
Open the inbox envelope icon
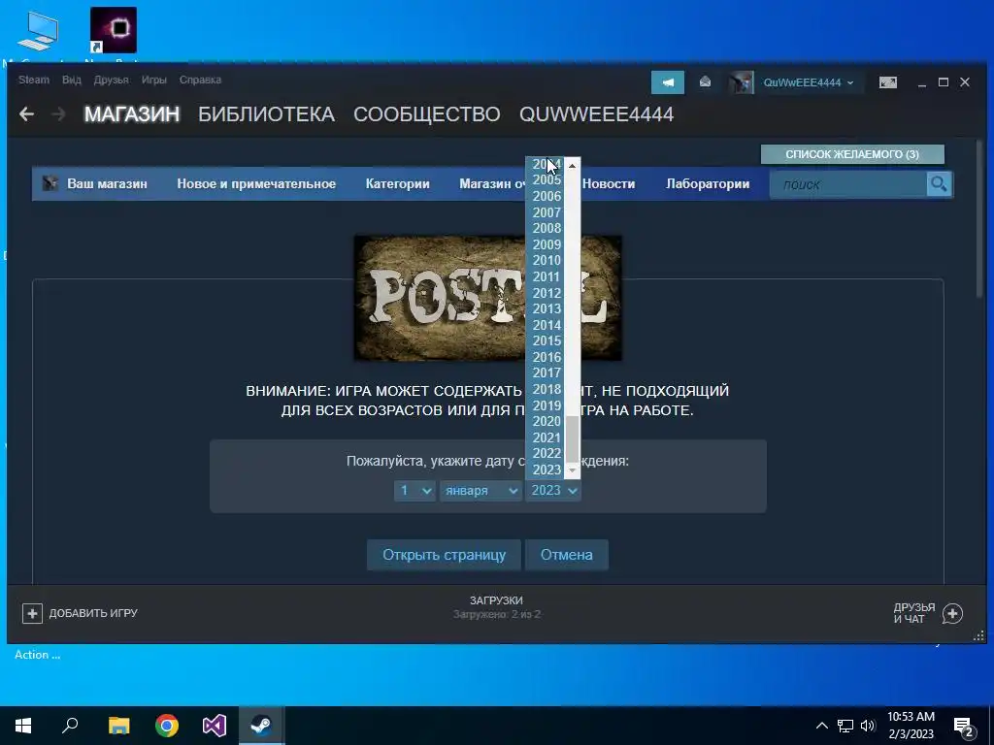[x=705, y=82]
